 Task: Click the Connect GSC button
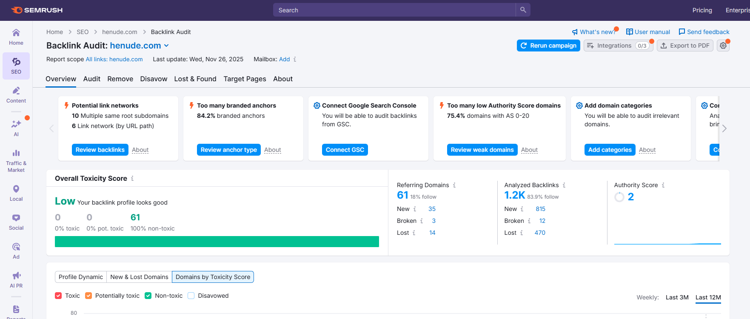point(345,150)
